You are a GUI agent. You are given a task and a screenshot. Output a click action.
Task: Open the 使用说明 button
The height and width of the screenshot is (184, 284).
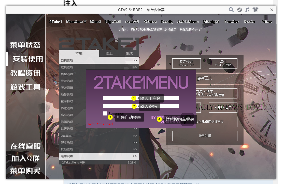tap(205, 136)
